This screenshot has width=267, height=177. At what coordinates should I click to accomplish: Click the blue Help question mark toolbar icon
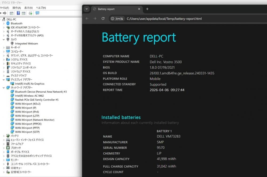tap(18, 13)
